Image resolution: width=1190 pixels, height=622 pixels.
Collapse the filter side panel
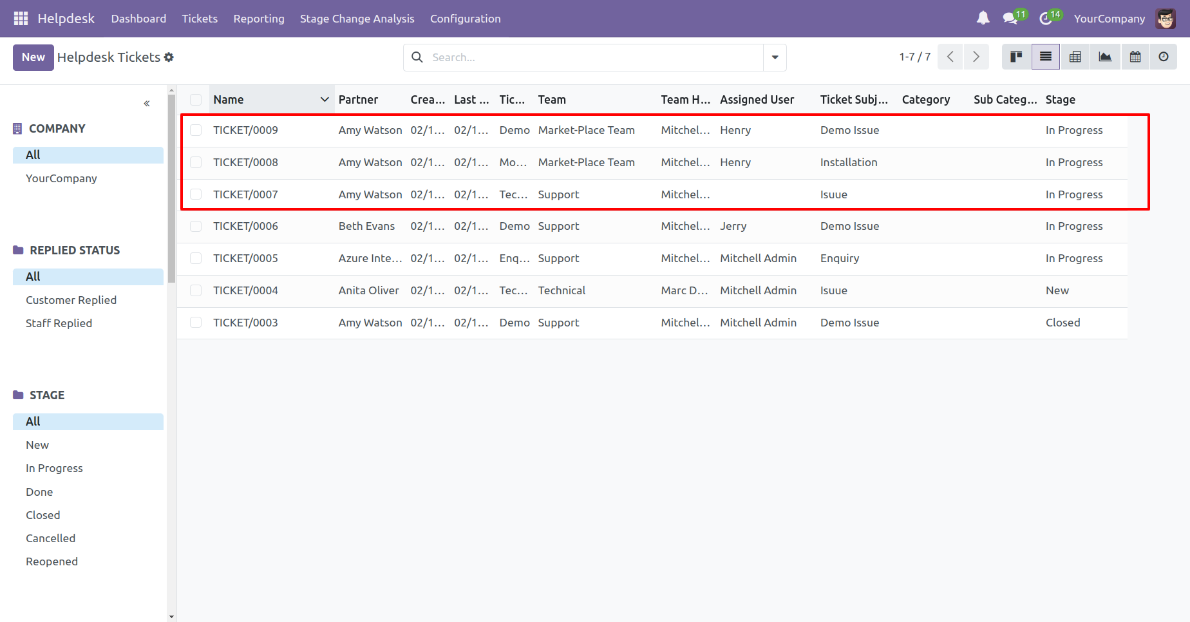pyautogui.click(x=147, y=104)
